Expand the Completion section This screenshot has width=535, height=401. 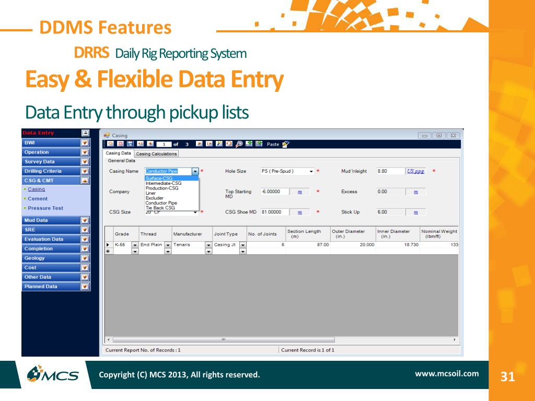pyautogui.click(x=85, y=249)
